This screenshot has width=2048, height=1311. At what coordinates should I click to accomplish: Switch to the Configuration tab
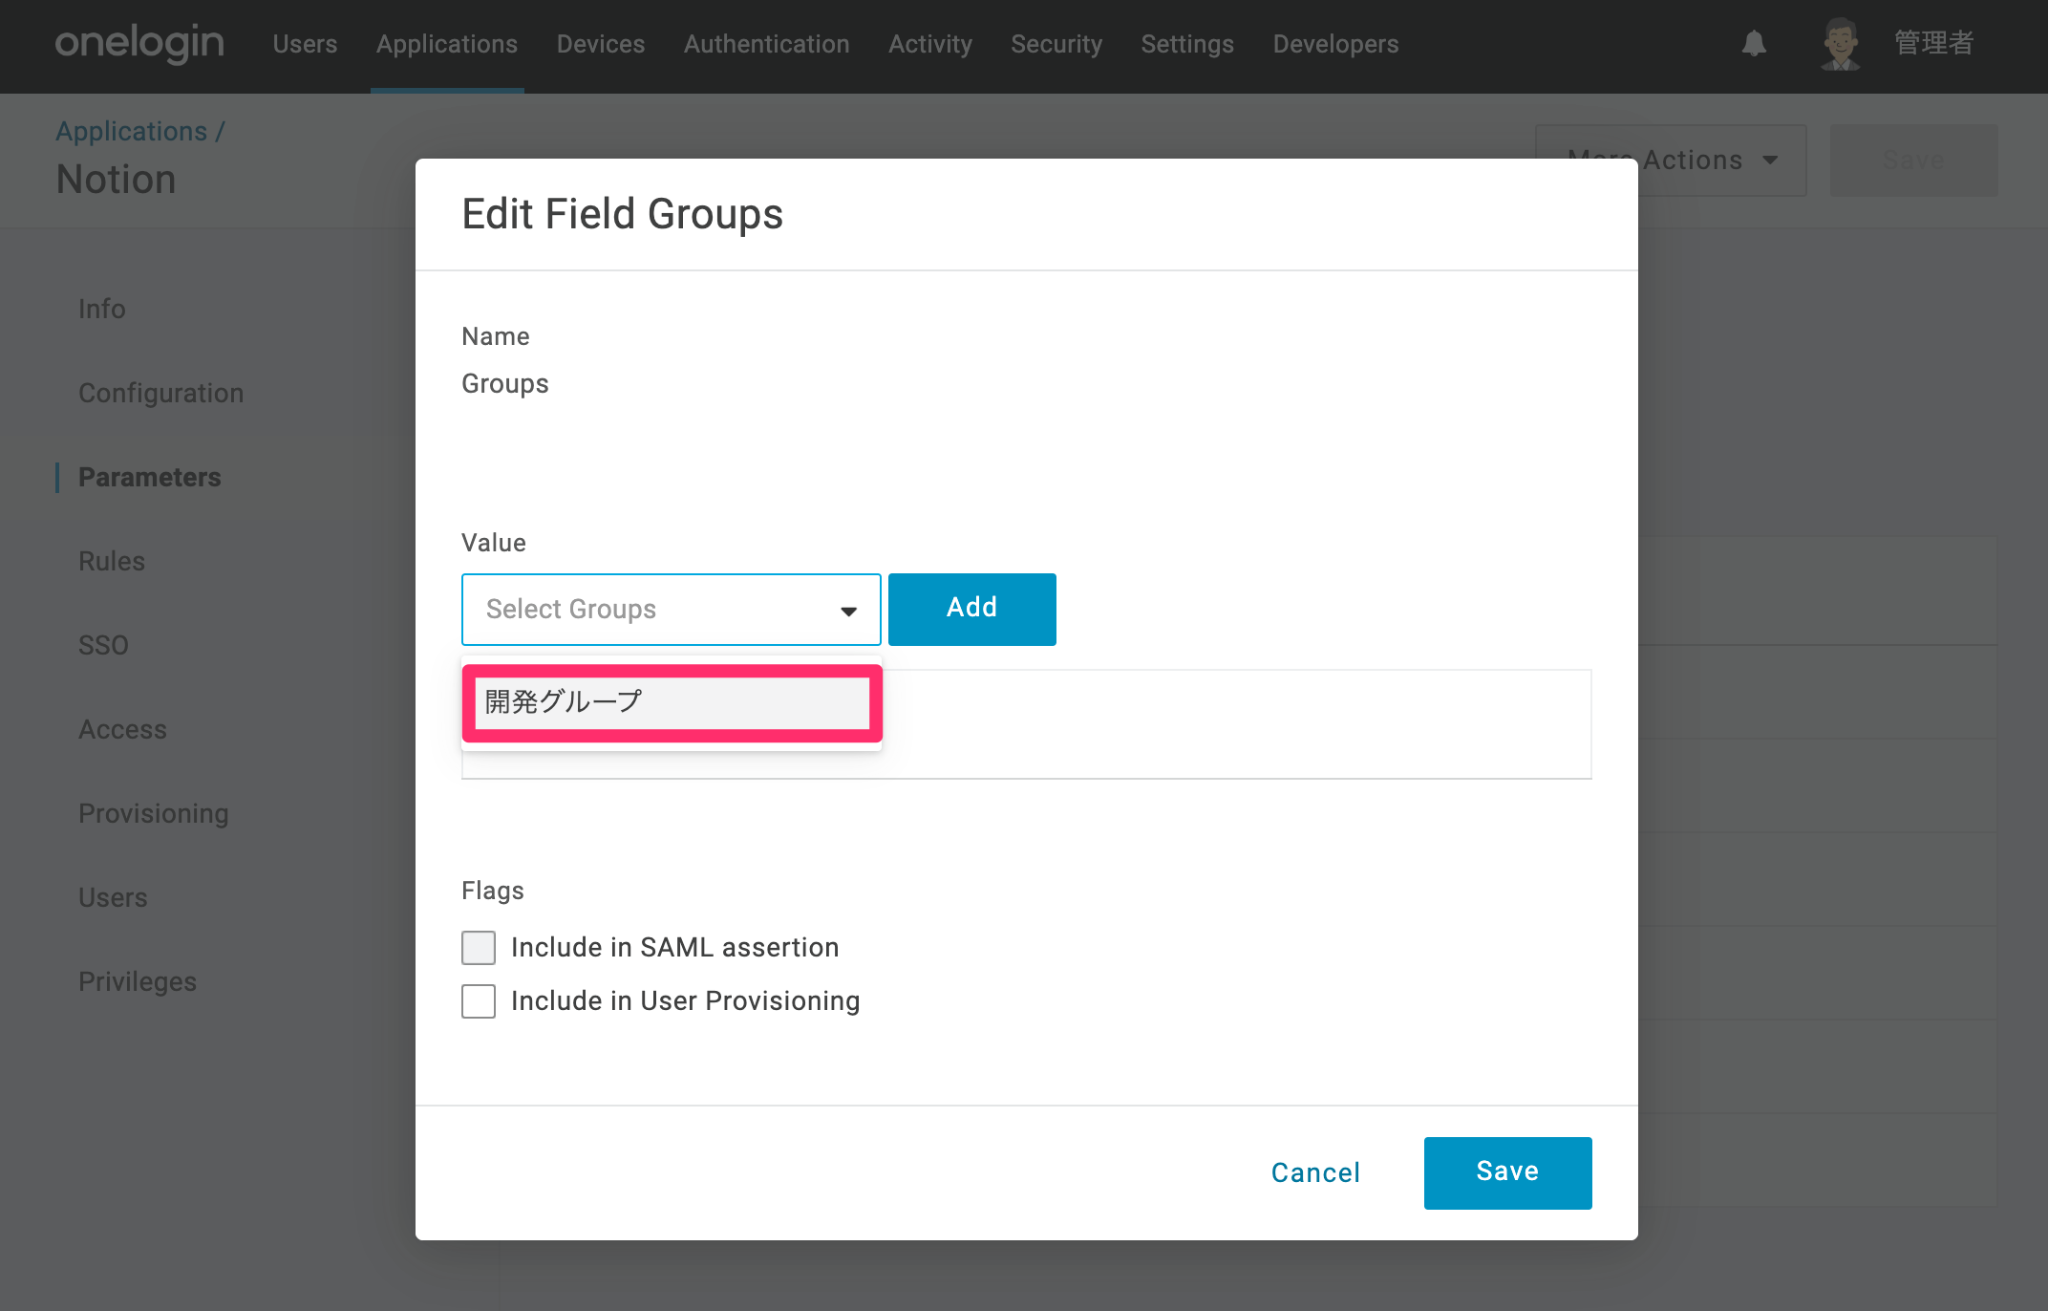(x=161, y=393)
